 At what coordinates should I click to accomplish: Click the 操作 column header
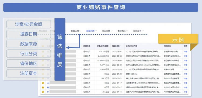(186, 46)
